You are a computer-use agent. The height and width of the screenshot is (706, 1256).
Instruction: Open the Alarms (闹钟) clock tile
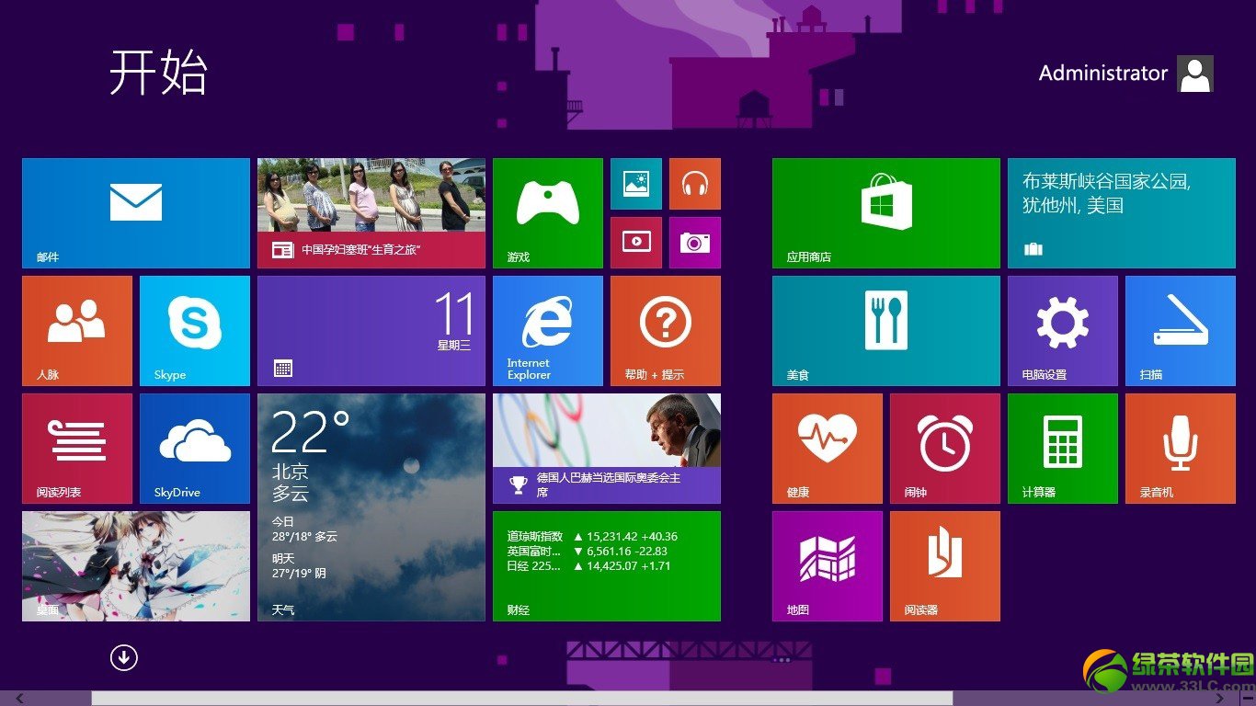click(945, 448)
